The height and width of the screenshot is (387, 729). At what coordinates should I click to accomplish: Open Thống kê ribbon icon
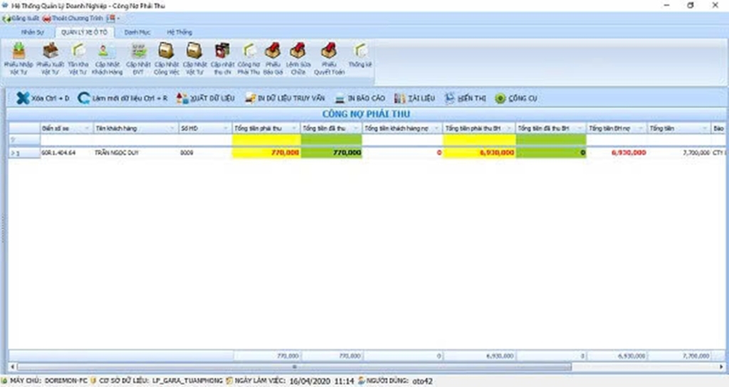(x=360, y=51)
